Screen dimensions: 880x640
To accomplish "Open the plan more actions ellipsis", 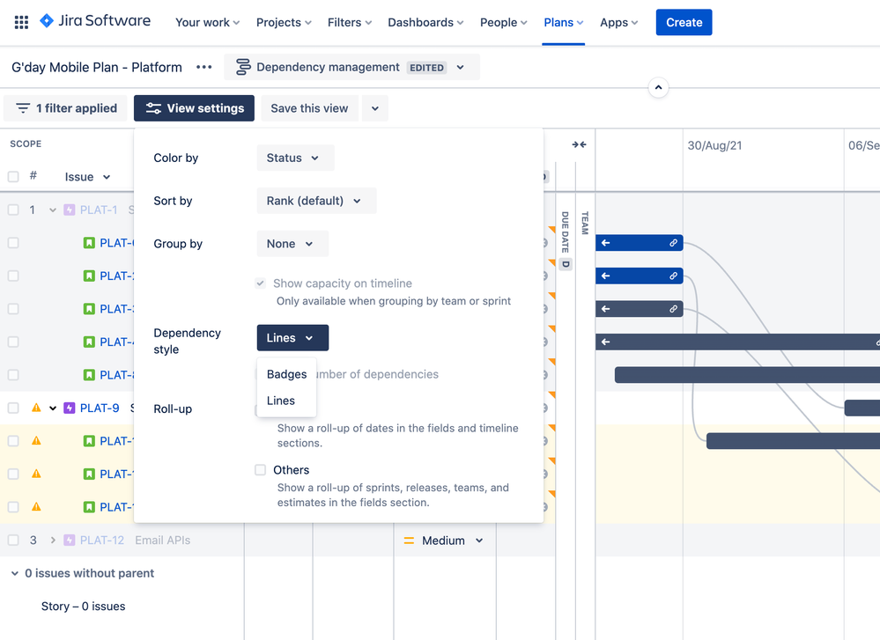I will pyautogui.click(x=203, y=67).
